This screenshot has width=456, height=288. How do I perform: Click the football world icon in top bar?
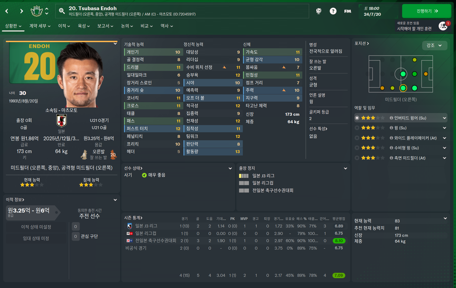click(319, 11)
